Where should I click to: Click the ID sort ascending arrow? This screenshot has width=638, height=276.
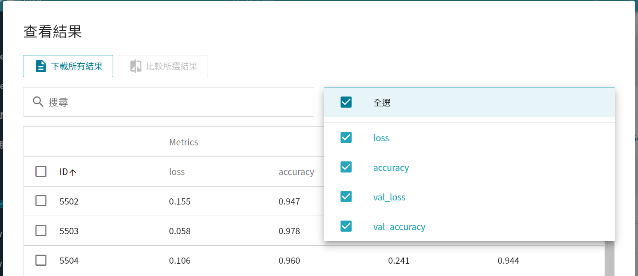pos(73,172)
